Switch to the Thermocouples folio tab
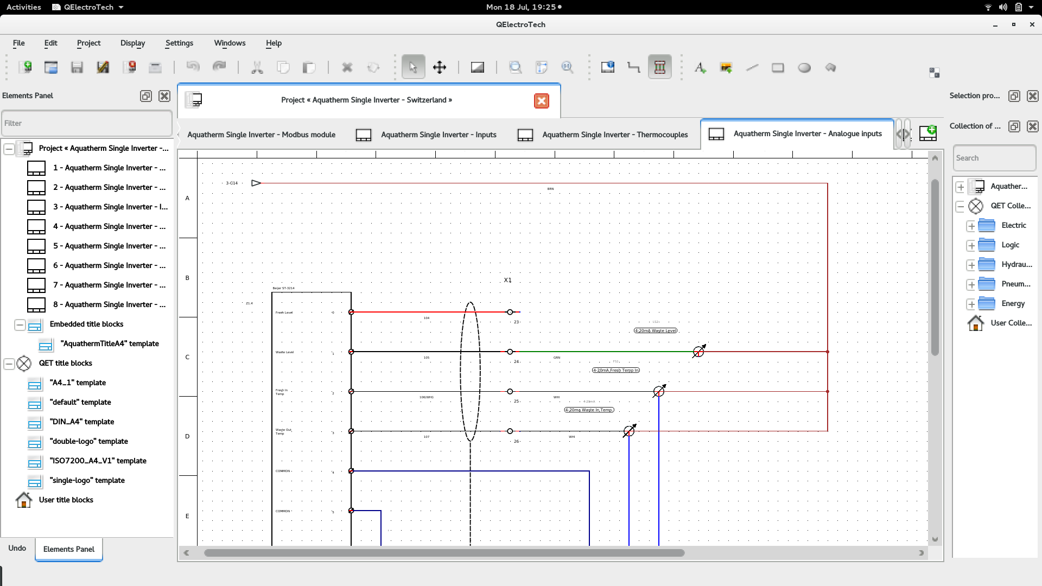The width and height of the screenshot is (1042, 586). [614, 135]
